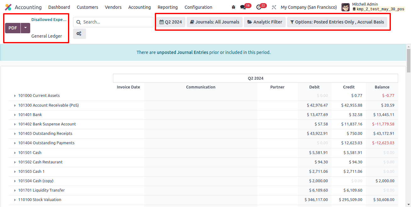Click the scrollbar up arrow
The height and width of the screenshot is (207, 411).
click(408, 46)
